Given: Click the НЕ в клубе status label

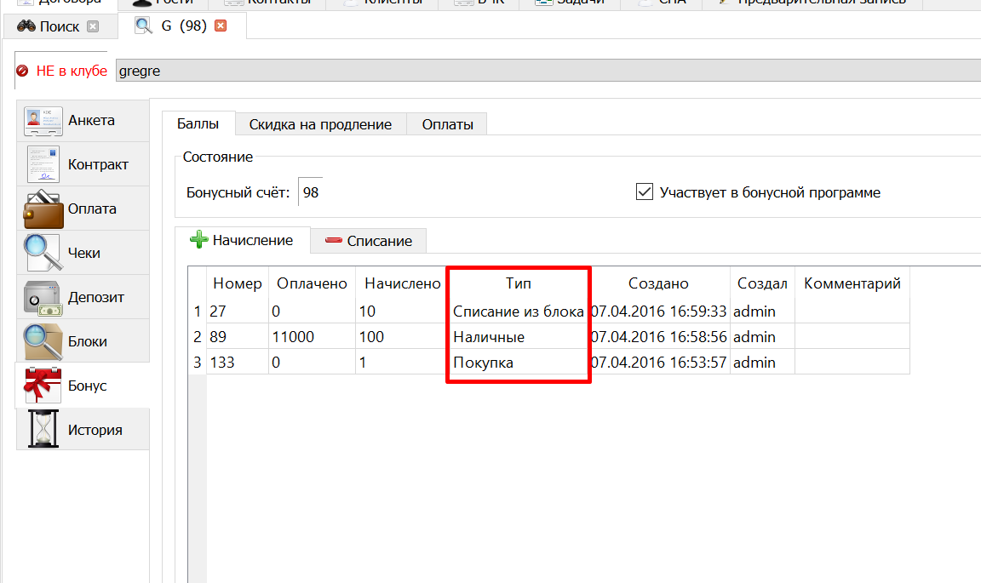Looking at the screenshot, I should point(72,71).
